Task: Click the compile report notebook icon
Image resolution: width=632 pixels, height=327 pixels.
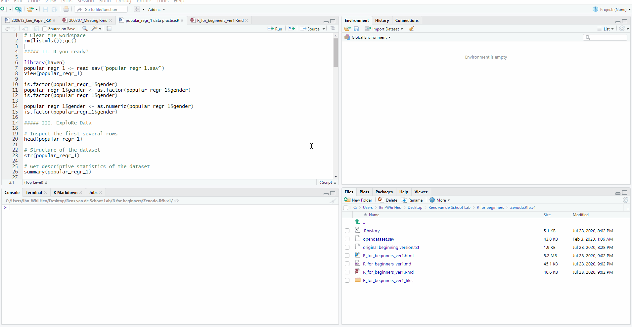Action: (x=109, y=29)
